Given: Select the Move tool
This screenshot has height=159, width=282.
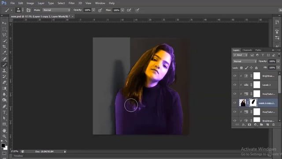Looking at the screenshot, I should [4, 23].
